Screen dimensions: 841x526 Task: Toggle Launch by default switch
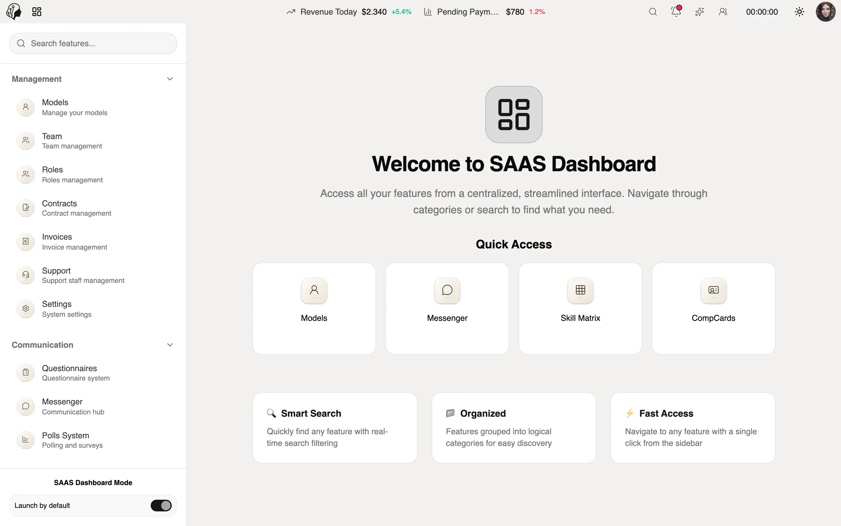point(161,506)
